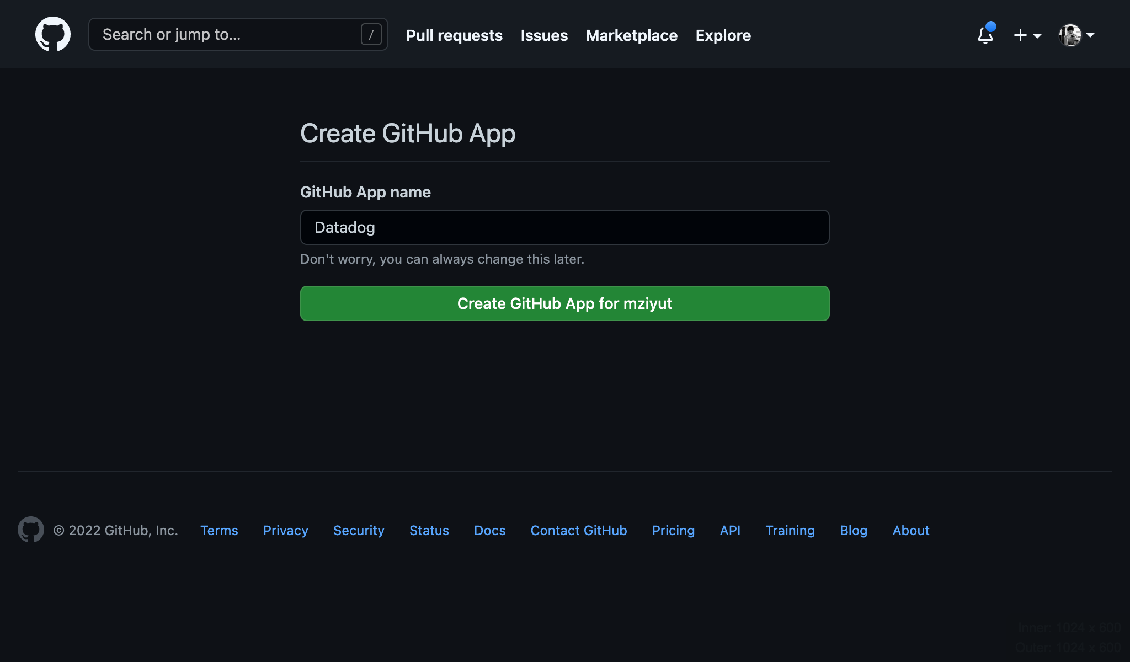Open the API footer link
Image resolution: width=1130 pixels, height=662 pixels.
(x=730, y=530)
